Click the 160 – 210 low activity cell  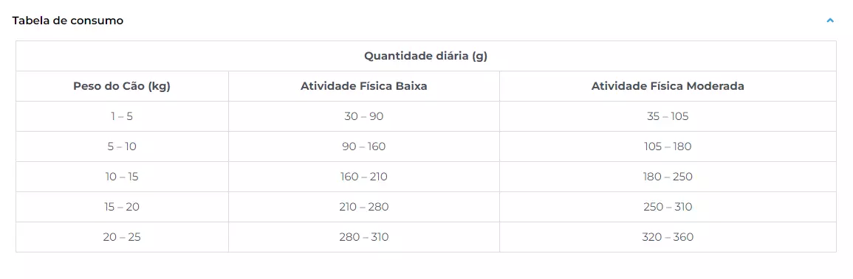pyautogui.click(x=364, y=177)
